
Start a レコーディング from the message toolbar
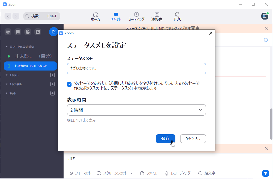click(166, 173)
